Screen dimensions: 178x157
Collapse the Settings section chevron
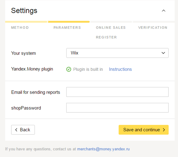(x=163, y=11)
